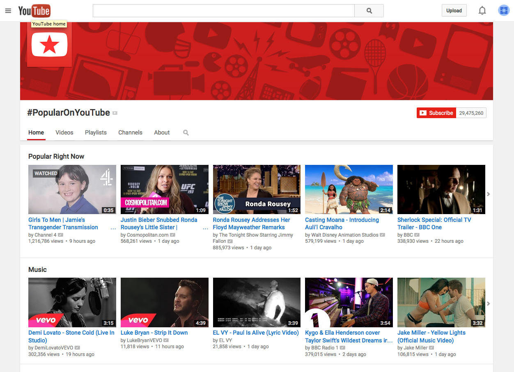
Task: Click the YouTube home logo
Action: coord(34,11)
